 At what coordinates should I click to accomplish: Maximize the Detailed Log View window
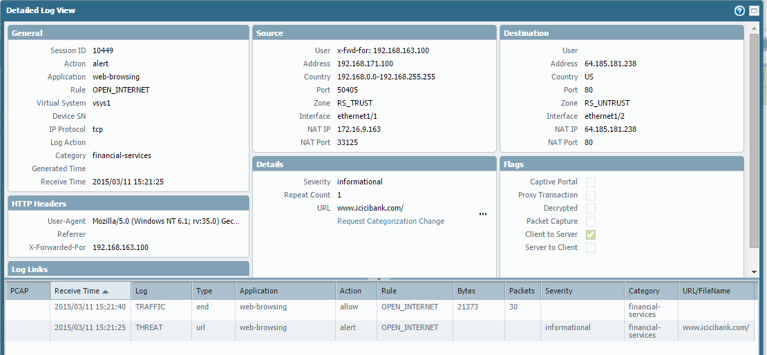[754, 11]
